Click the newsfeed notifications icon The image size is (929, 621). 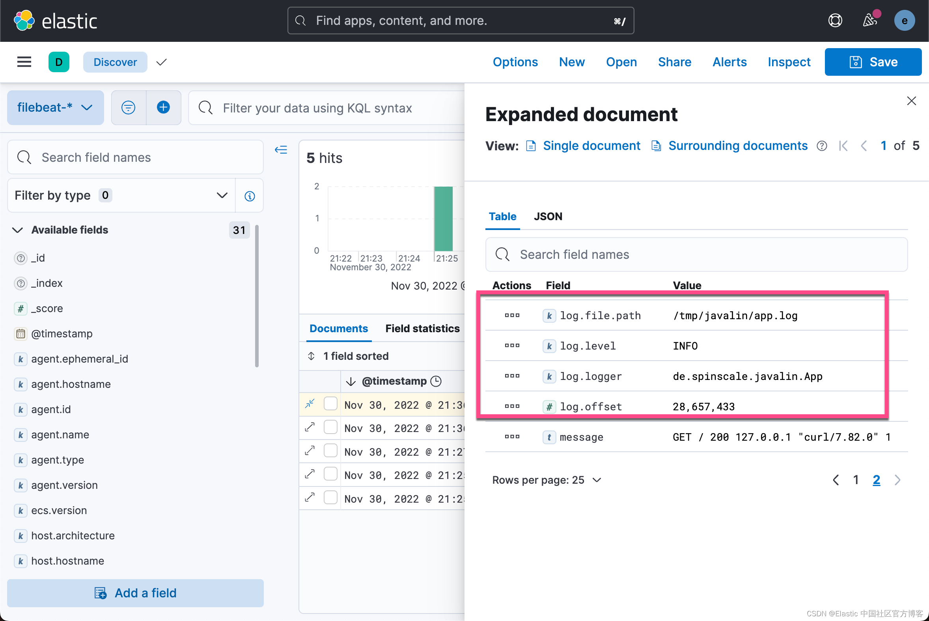pyautogui.click(x=869, y=20)
